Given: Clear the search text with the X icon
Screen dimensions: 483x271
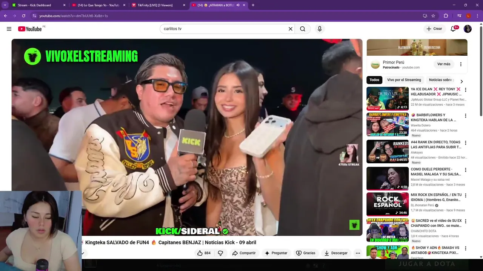Looking at the screenshot, I should (x=291, y=29).
